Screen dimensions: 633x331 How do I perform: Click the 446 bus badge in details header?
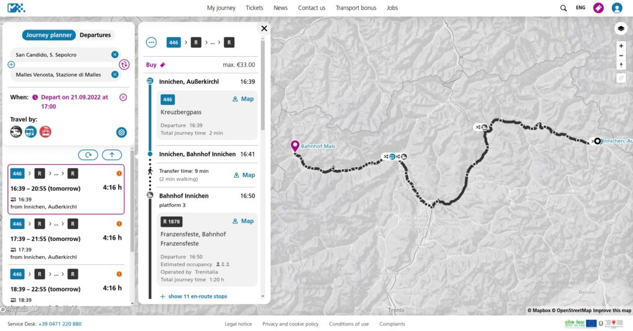pos(174,43)
